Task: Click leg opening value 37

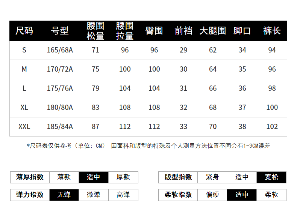Action: click(x=242, y=108)
